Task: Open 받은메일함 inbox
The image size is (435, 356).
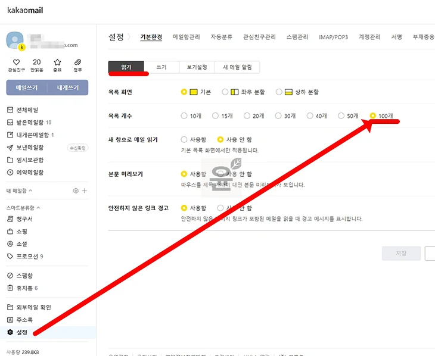Action: (x=29, y=123)
